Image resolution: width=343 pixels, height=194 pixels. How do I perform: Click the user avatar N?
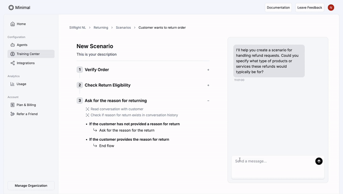[x=331, y=7]
